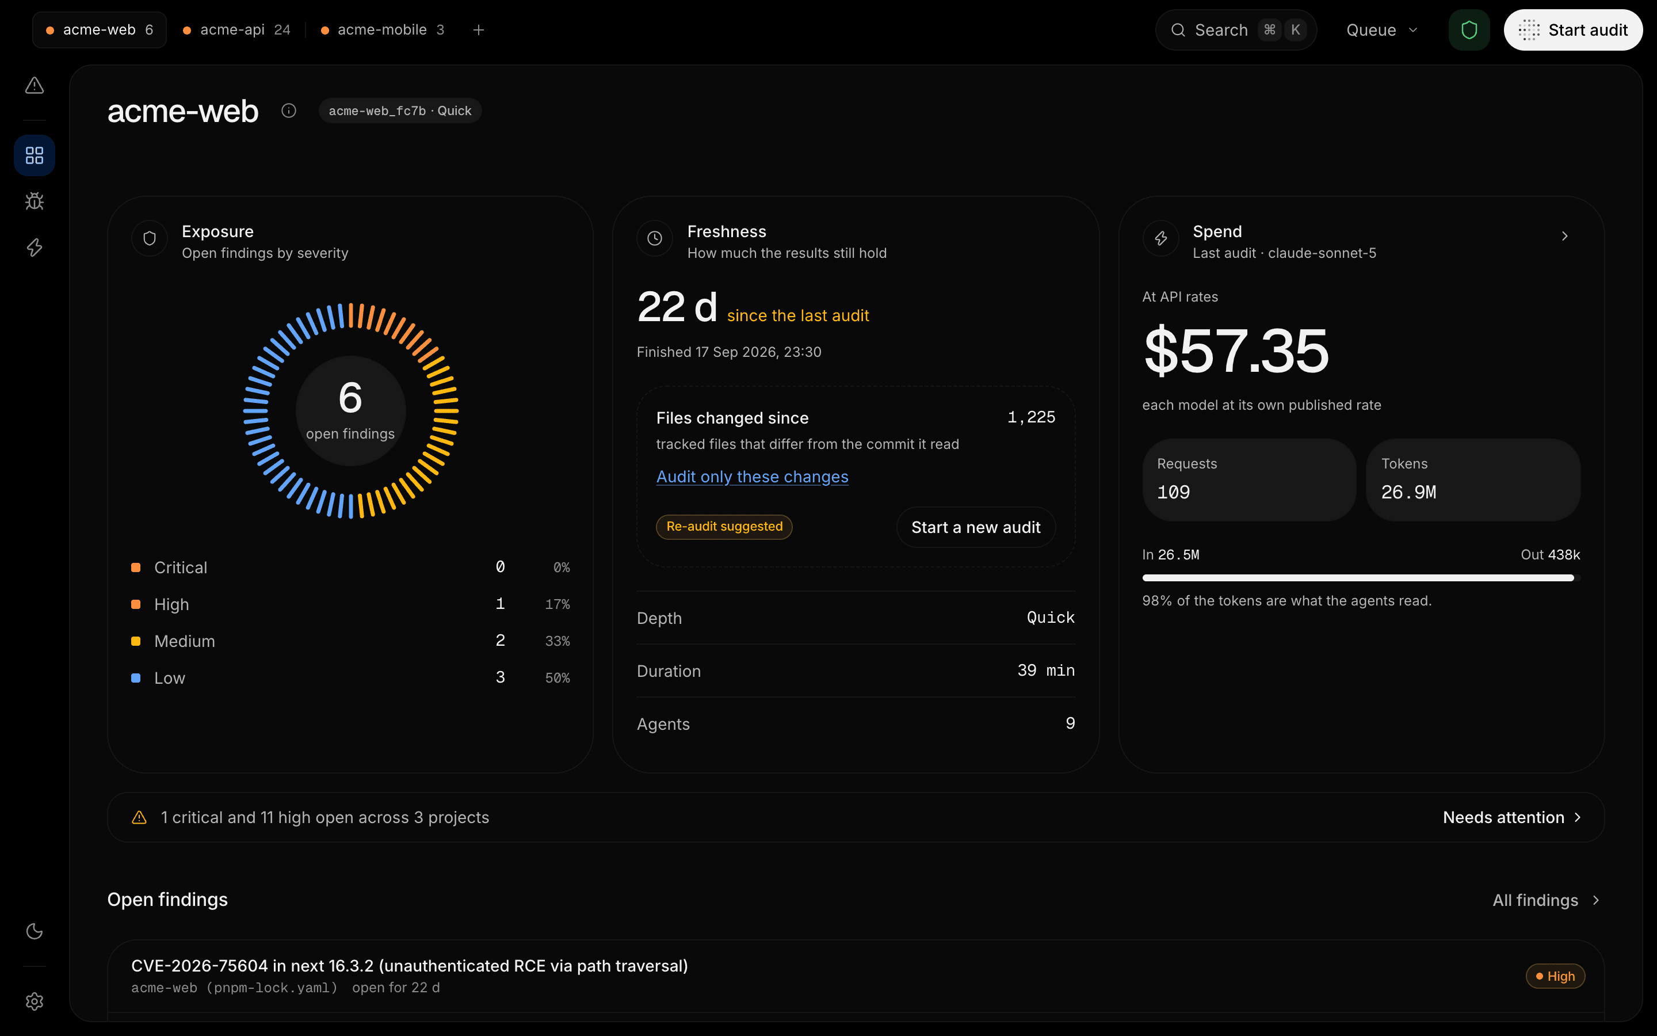Switch to the acme-mobile tab
The height and width of the screenshot is (1036, 1657).
383,30
